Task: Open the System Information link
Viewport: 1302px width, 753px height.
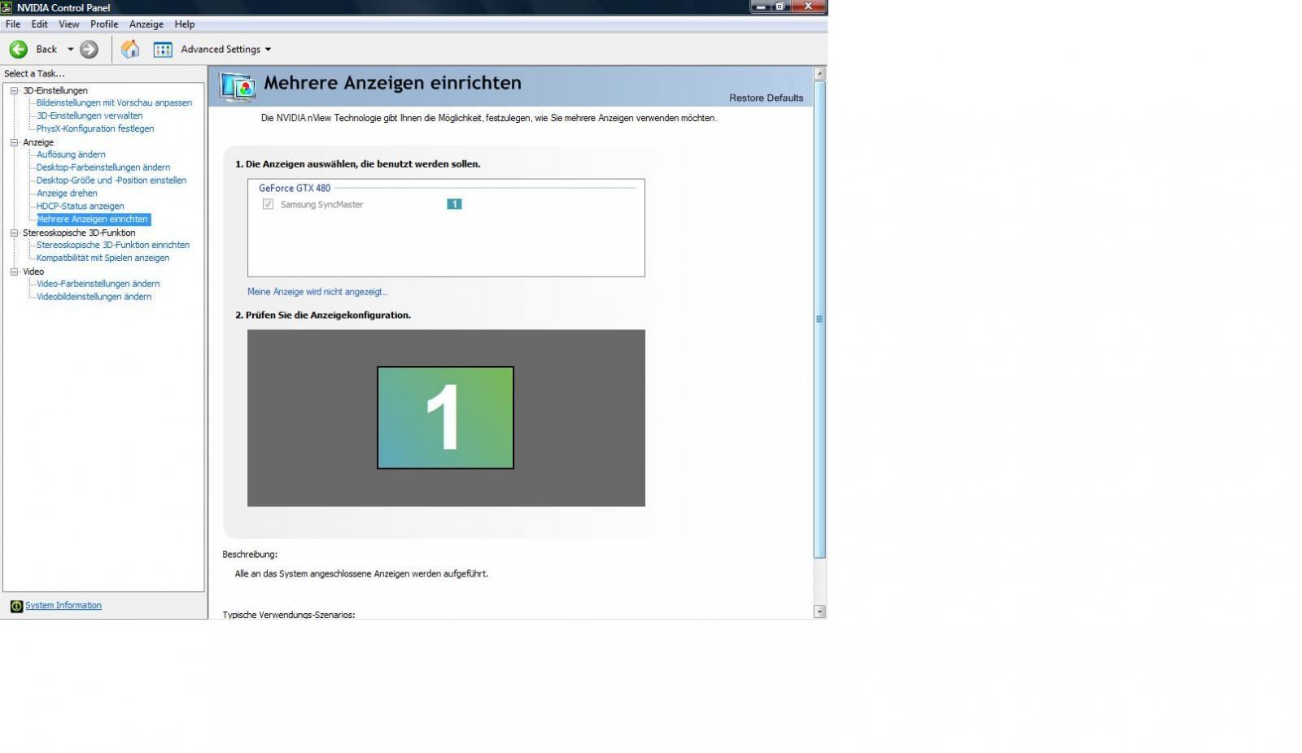Action: click(x=63, y=606)
